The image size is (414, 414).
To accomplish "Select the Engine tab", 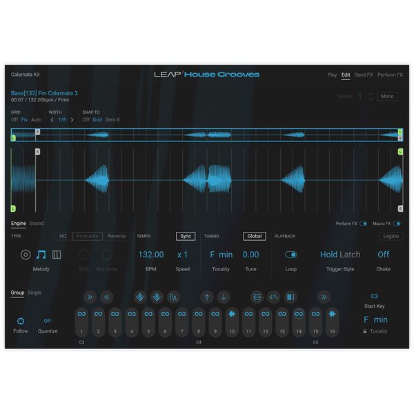I will 19,224.
